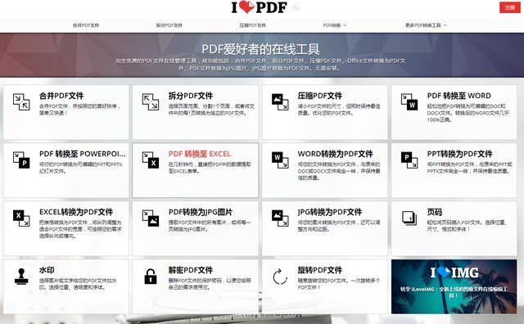The image size is (524, 324).
Task: Open the JPG转换为PDF文件 title link
Action: click(329, 212)
